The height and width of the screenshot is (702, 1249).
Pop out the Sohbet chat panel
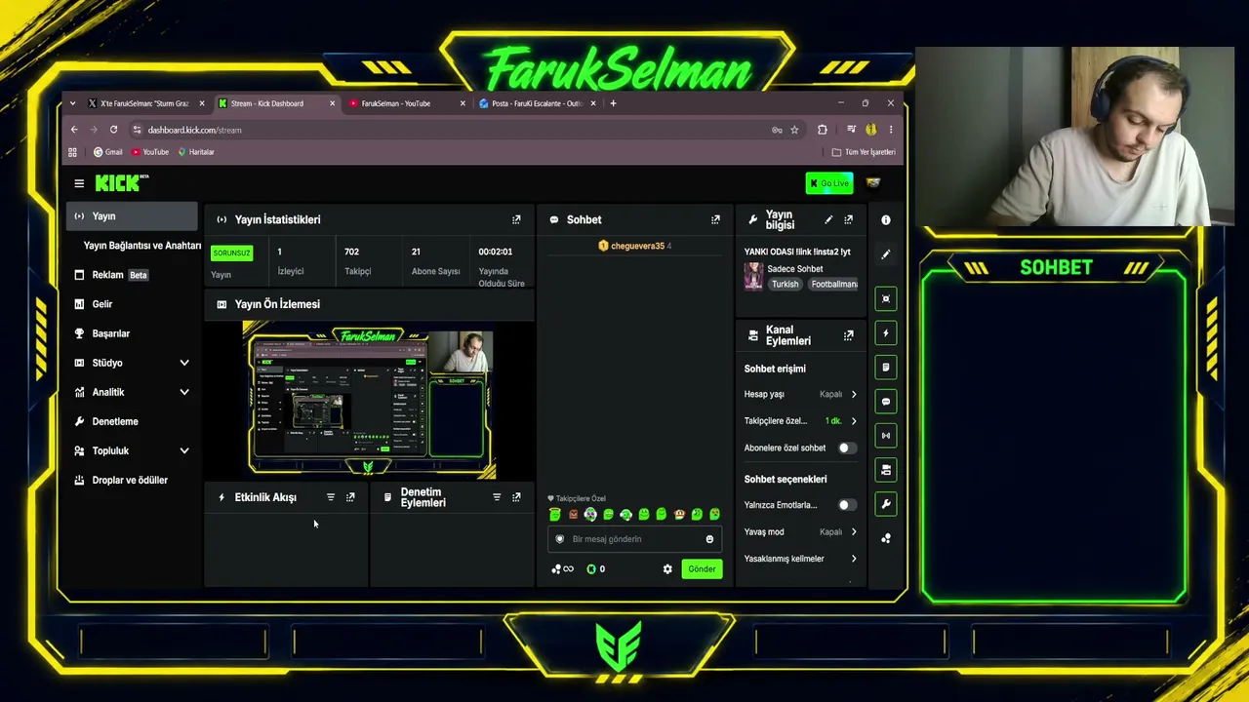pyautogui.click(x=715, y=219)
